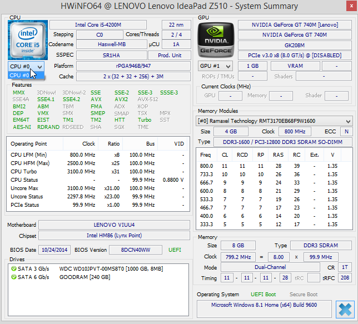Image resolution: width=358 pixels, height=324 pixels.
Task: Click the 1 GB VRAM size field
Action: tap(252, 66)
